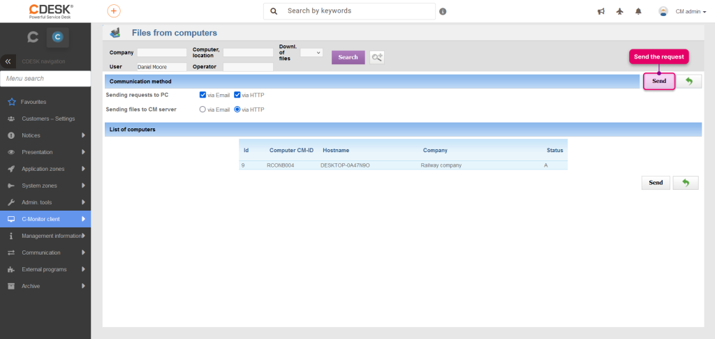Expand the Presentation submenu arrow
This screenshot has width=715, height=339.
point(84,152)
